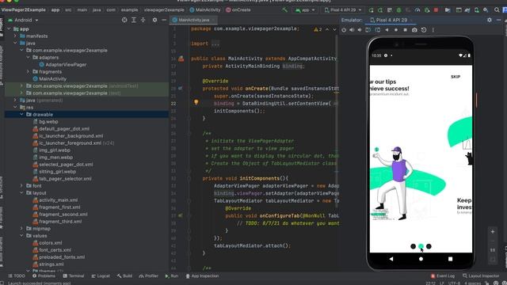Collapse the layout folder
Screen dimensions: 507x285
click(x=21, y=193)
